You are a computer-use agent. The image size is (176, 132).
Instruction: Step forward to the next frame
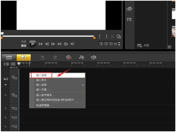pos(53,44)
